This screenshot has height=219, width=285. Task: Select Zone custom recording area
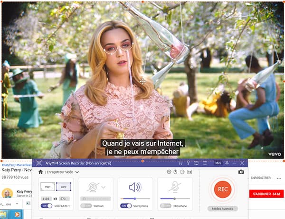click(64, 186)
